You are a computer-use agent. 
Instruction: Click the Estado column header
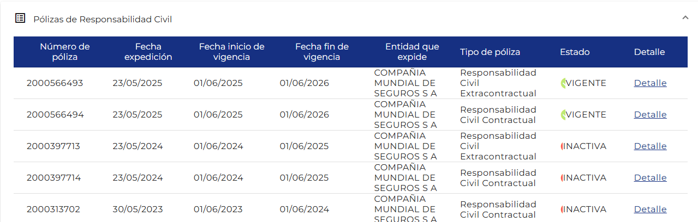point(575,52)
